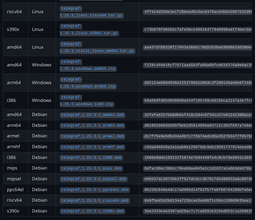Click the telegraf_1.25.3-1_mips.deb link

click(x=91, y=168)
